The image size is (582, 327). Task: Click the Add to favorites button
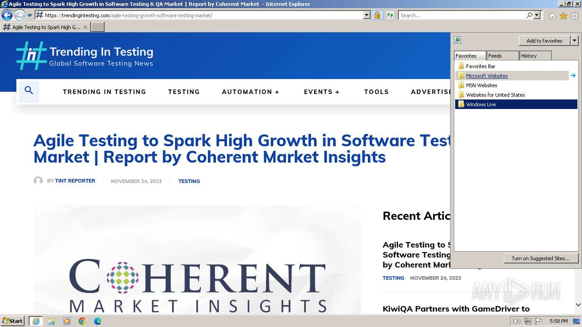pyautogui.click(x=544, y=41)
